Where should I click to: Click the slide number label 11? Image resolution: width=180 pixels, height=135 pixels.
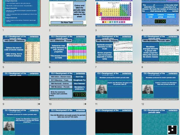click(x=96, y=104)
